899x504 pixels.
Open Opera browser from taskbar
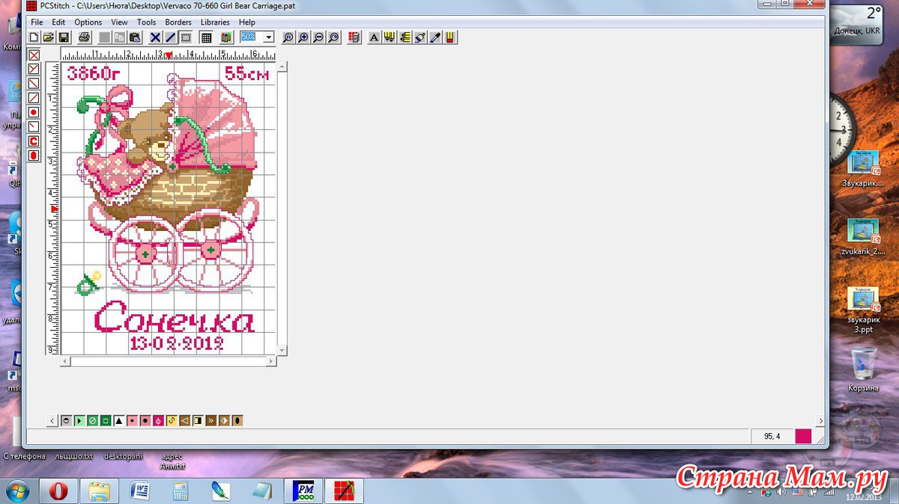[x=58, y=491]
